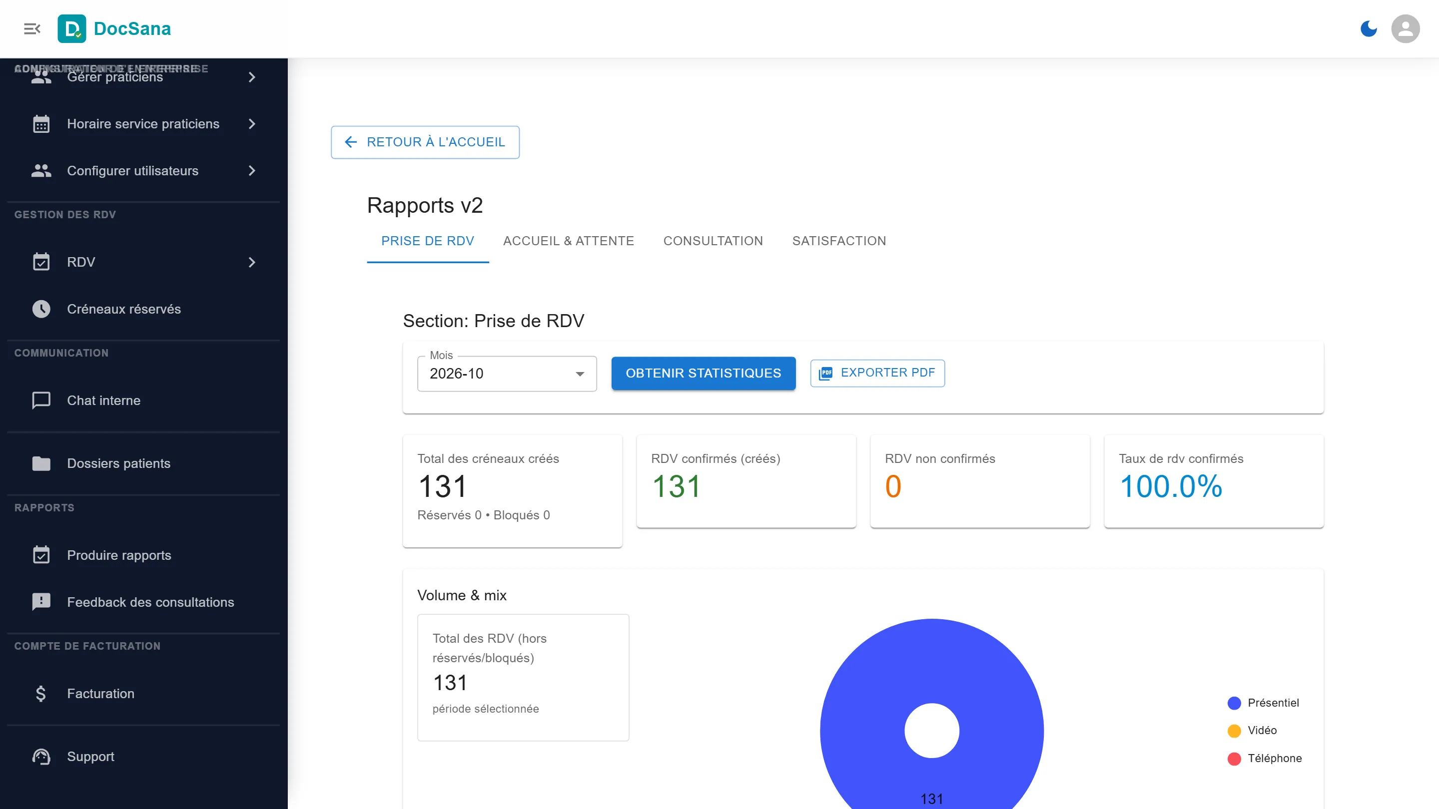Open Facturation in the sidebar

(143, 694)
